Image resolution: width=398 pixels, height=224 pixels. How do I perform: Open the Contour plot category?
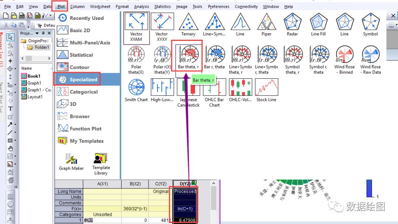[x=87, y=67]
